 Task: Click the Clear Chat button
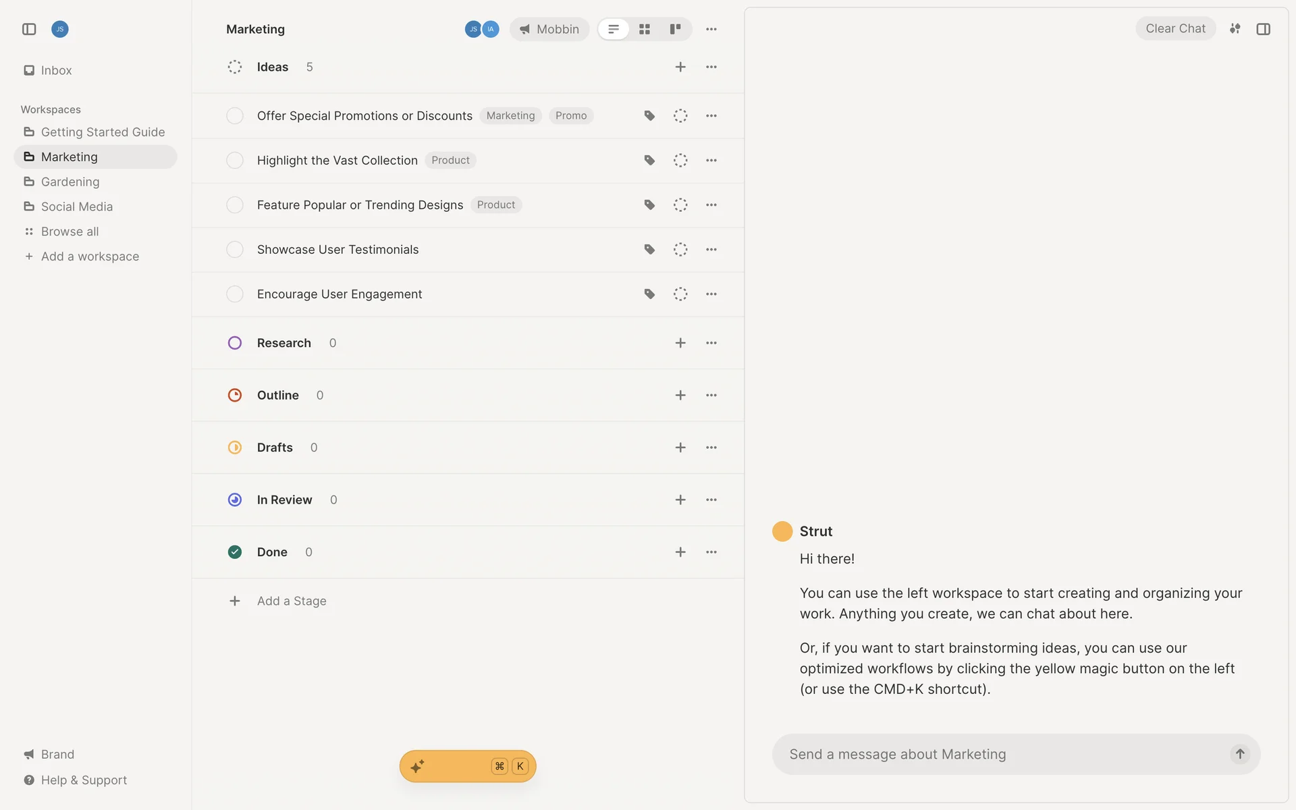click(x=1175, y=28)
